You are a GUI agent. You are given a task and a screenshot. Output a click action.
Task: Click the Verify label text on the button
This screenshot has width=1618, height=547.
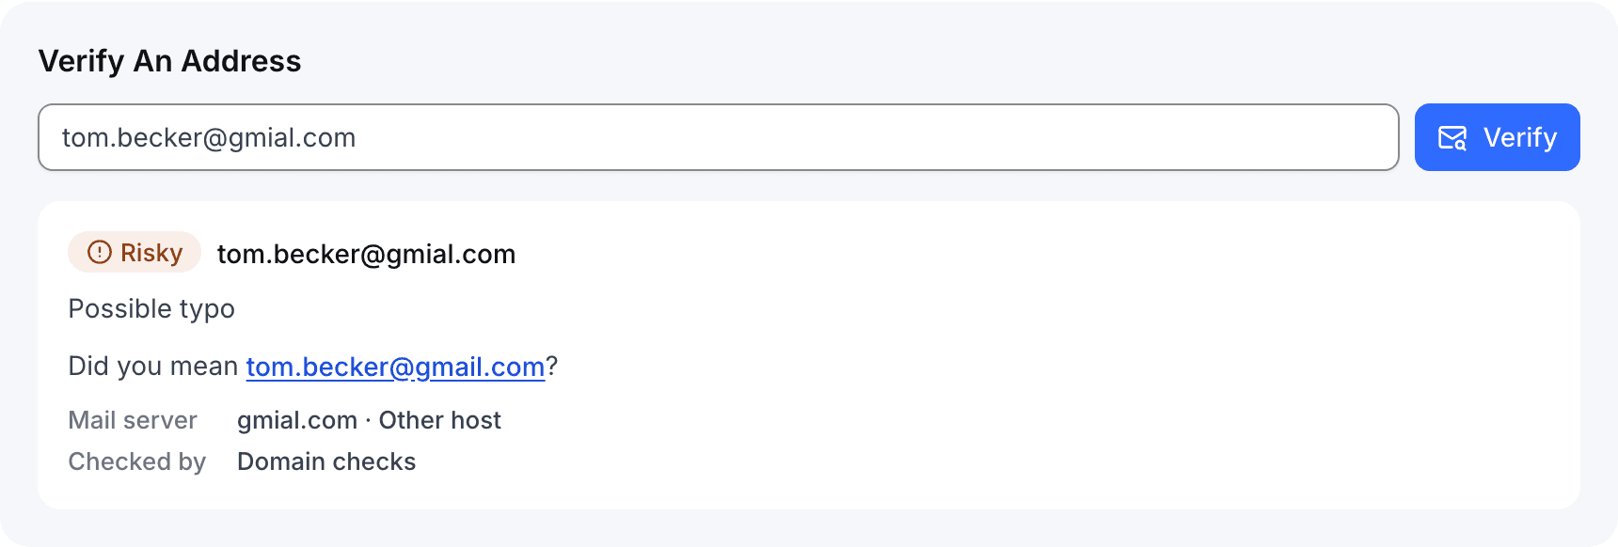click(x=1520, y=138)
